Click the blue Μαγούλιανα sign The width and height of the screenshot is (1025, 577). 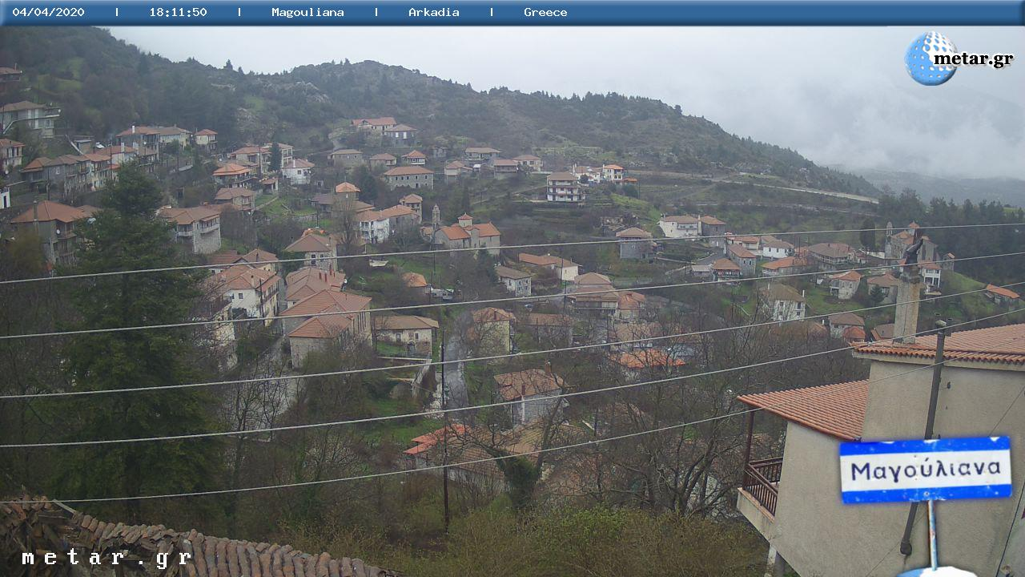point(925,470)
